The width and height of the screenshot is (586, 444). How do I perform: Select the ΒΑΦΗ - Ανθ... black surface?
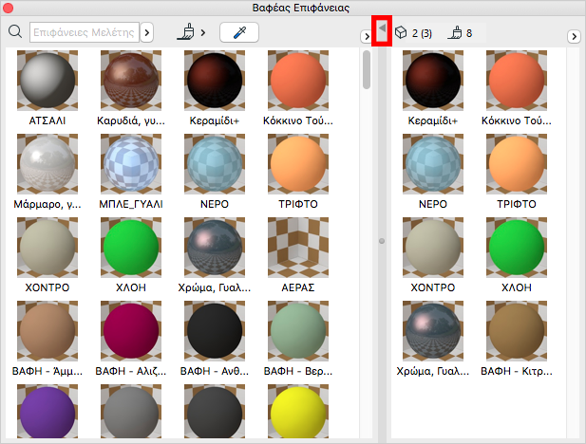tap(215, 331)
